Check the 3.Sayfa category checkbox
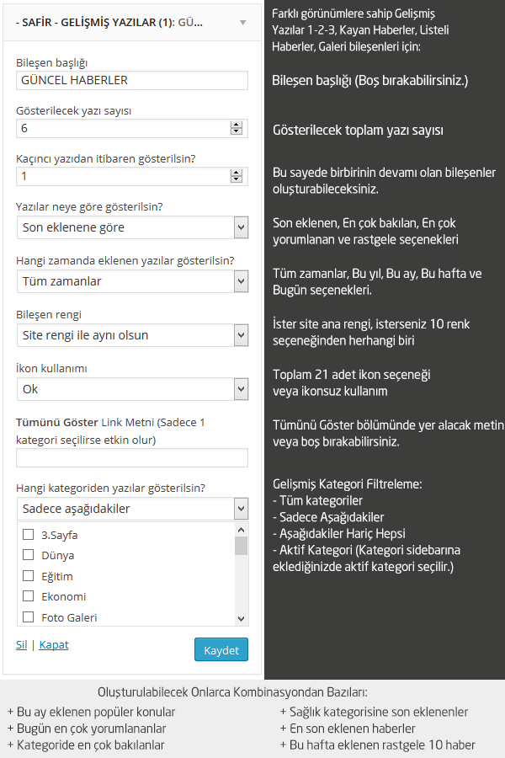505x758 pixels. [29, 534]
